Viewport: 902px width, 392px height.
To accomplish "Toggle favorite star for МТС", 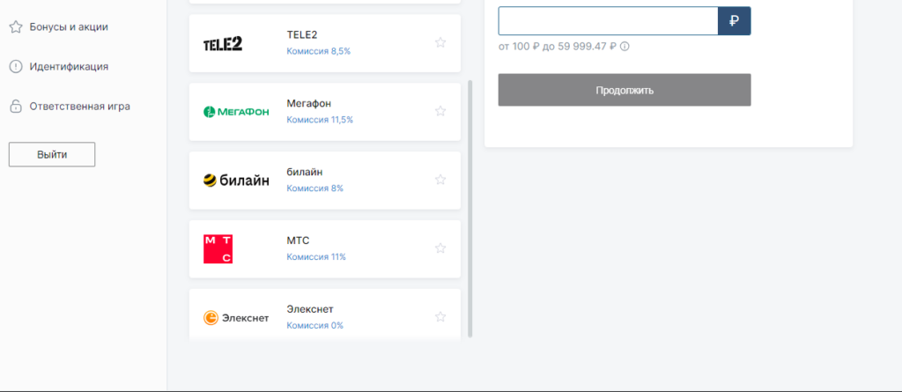I will (x=440, y=248).
